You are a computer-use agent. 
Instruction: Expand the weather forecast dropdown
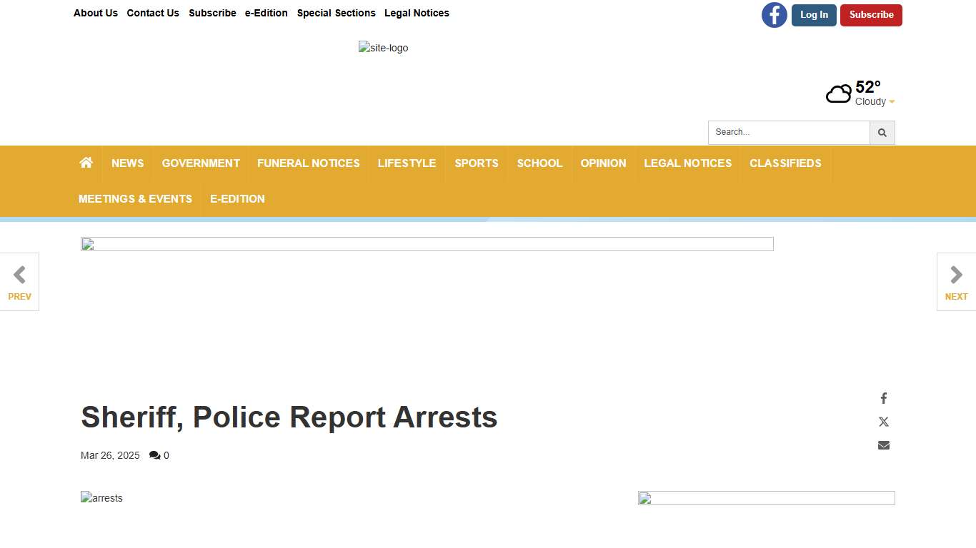[892, 101]
